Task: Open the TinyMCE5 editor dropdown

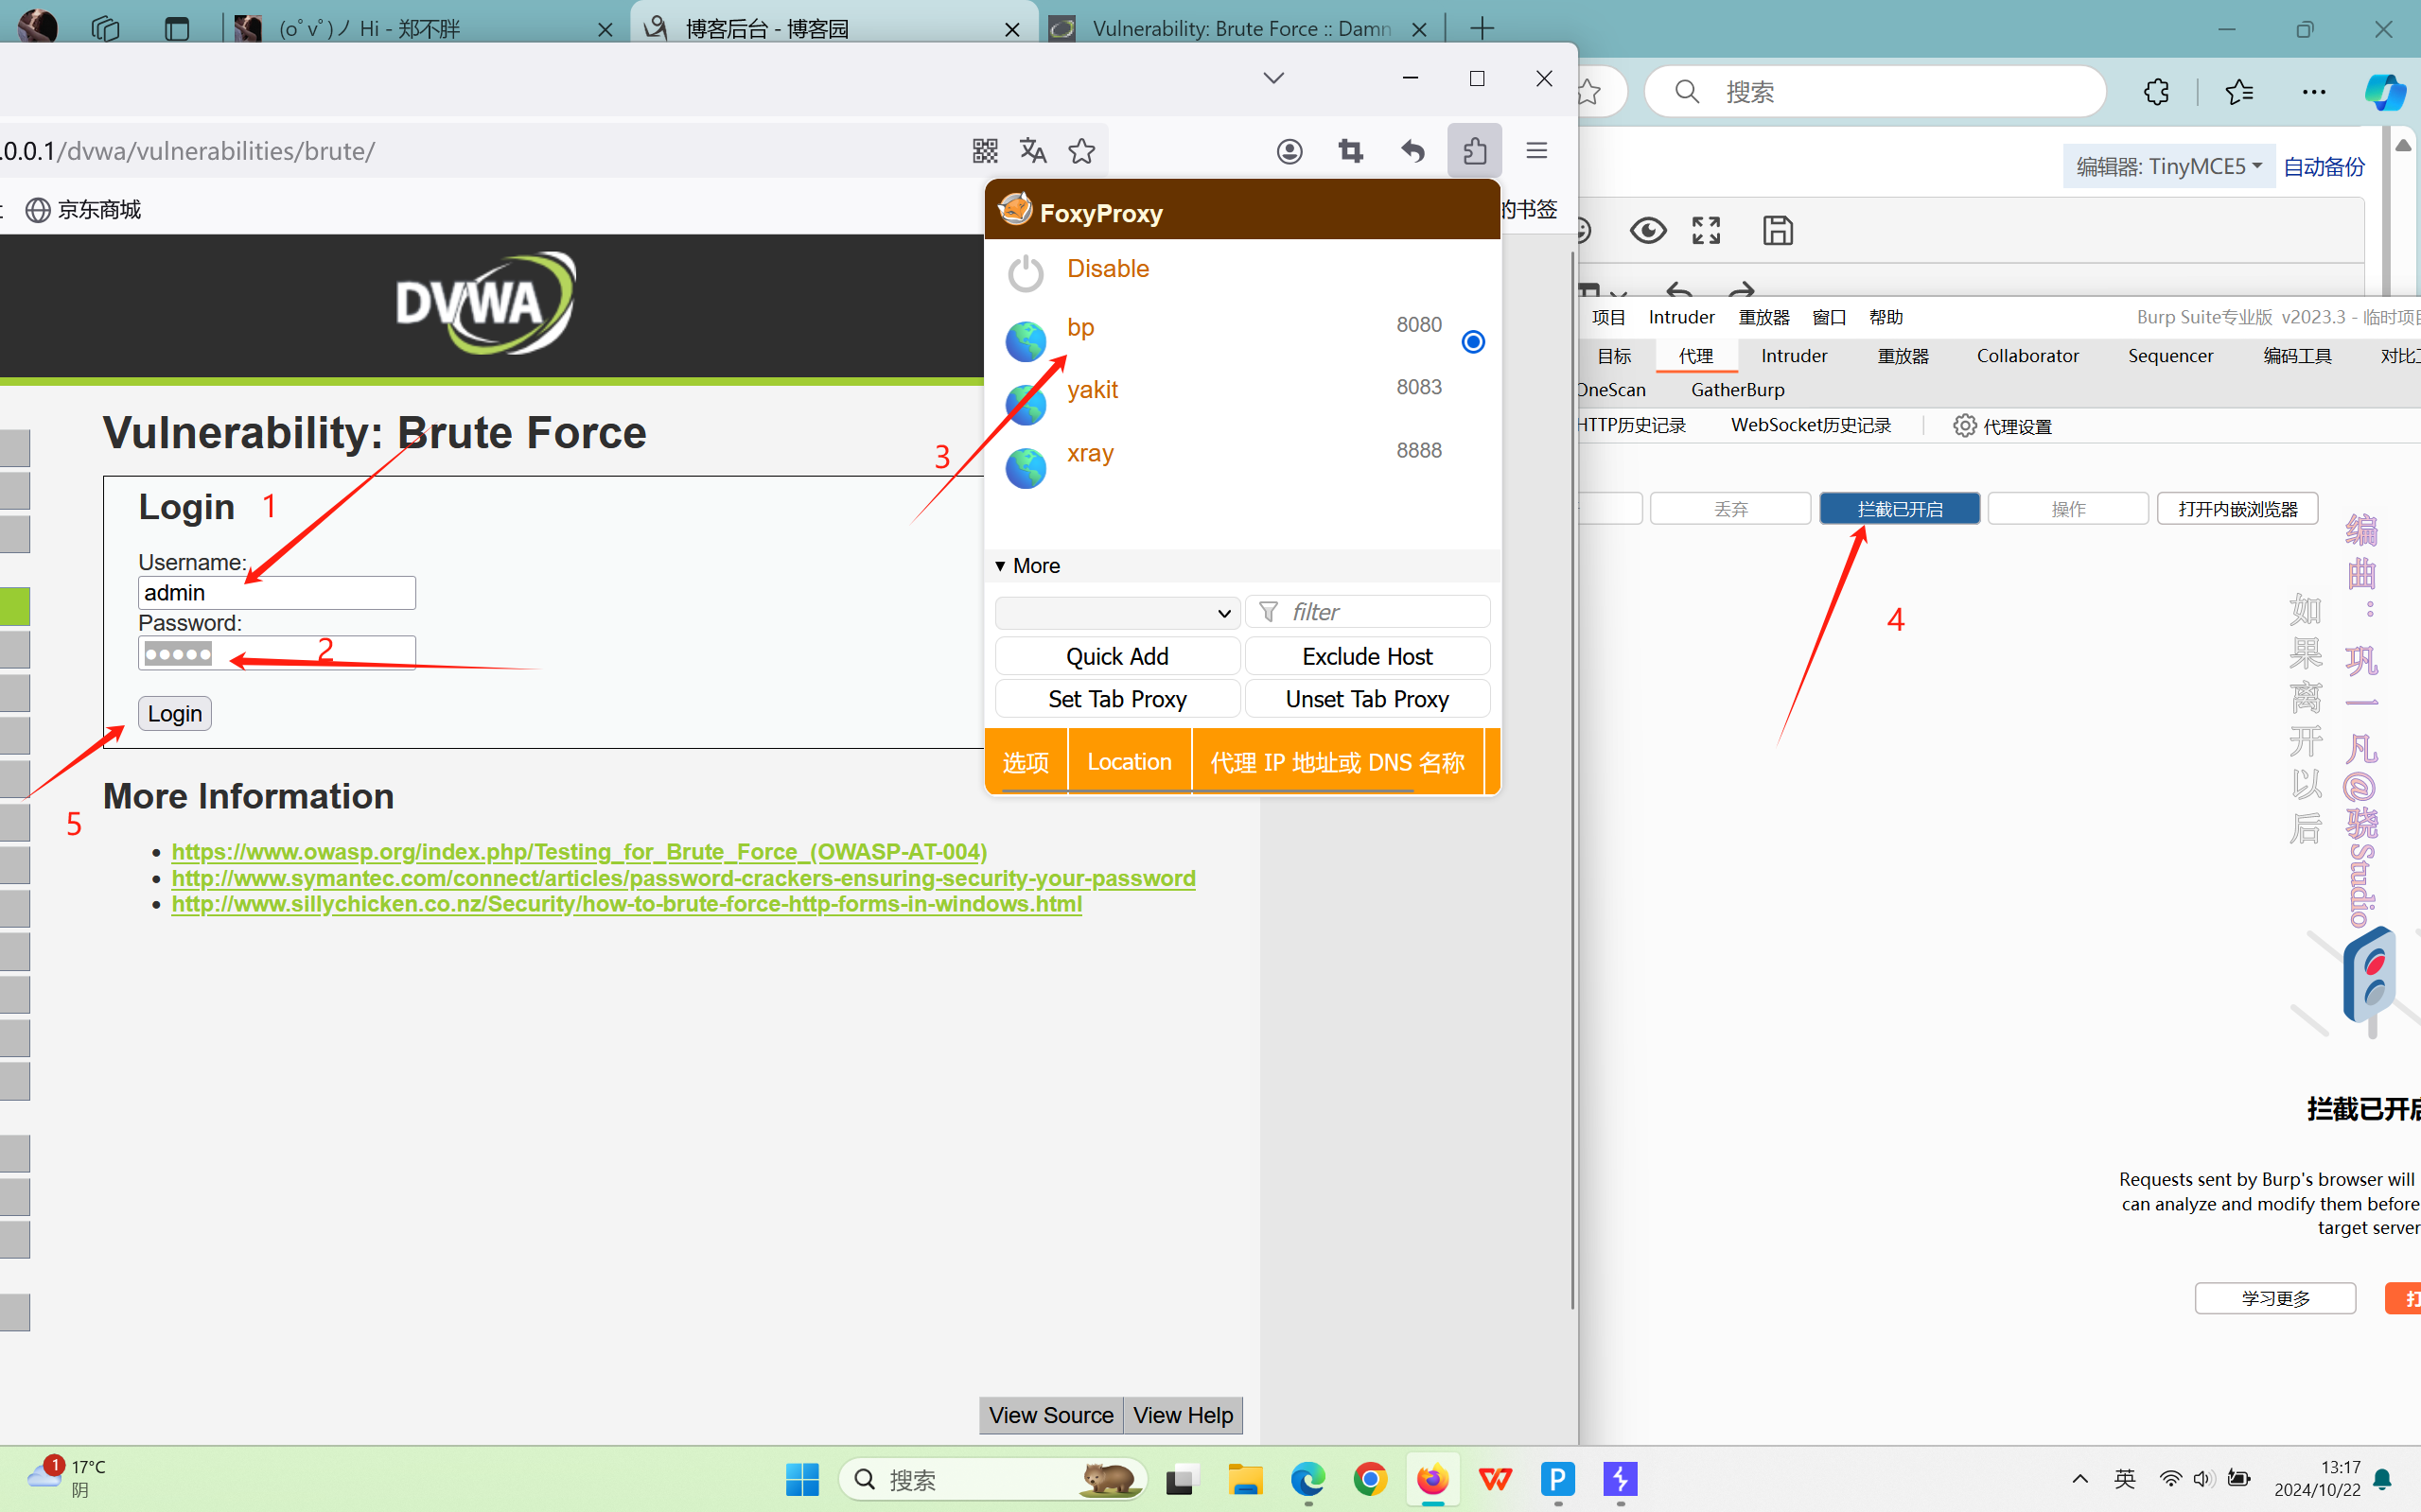Action: [x=2167, y=166]
